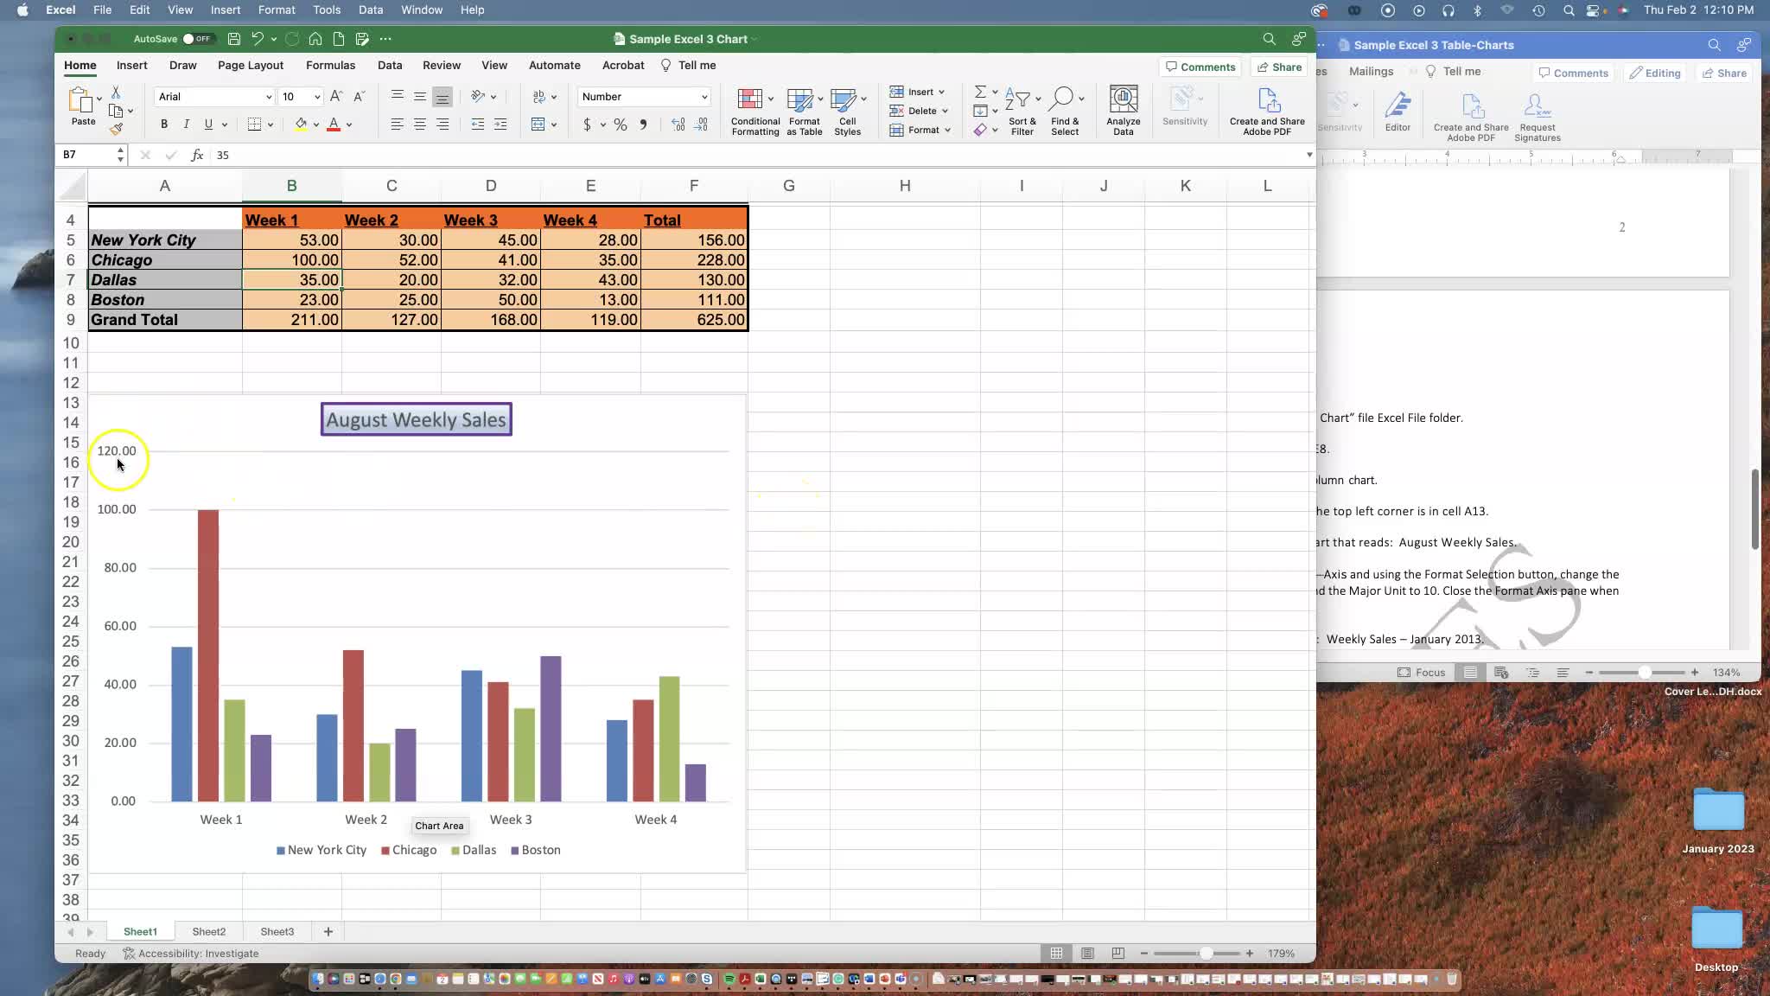Click the insert function fx icon
This screenshot has width=1770, height=996.
point(197,155)
